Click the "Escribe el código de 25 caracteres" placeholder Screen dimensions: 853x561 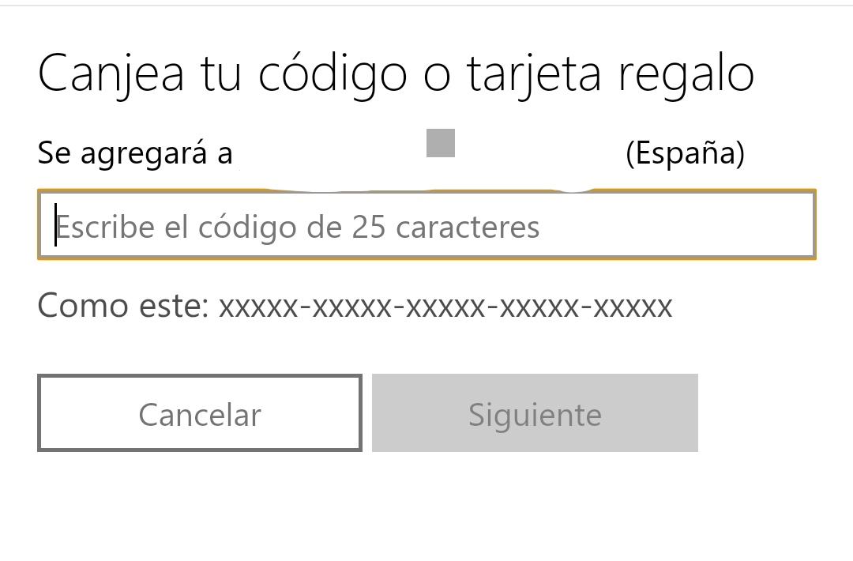click(x=298, y=228)
